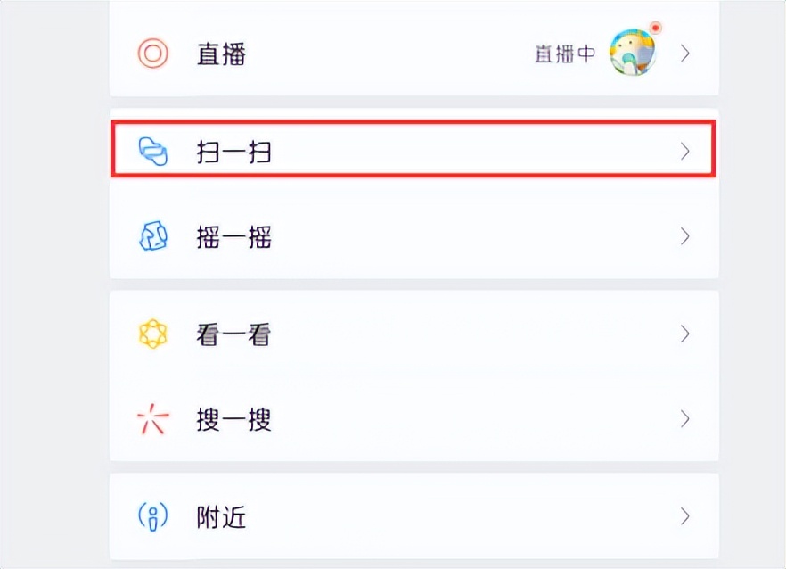Click the red notification dot on the avatar
The image size is (786, 569).
(x=655, y=29)
